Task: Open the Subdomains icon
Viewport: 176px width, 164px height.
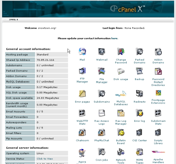Action: [102, 93]
